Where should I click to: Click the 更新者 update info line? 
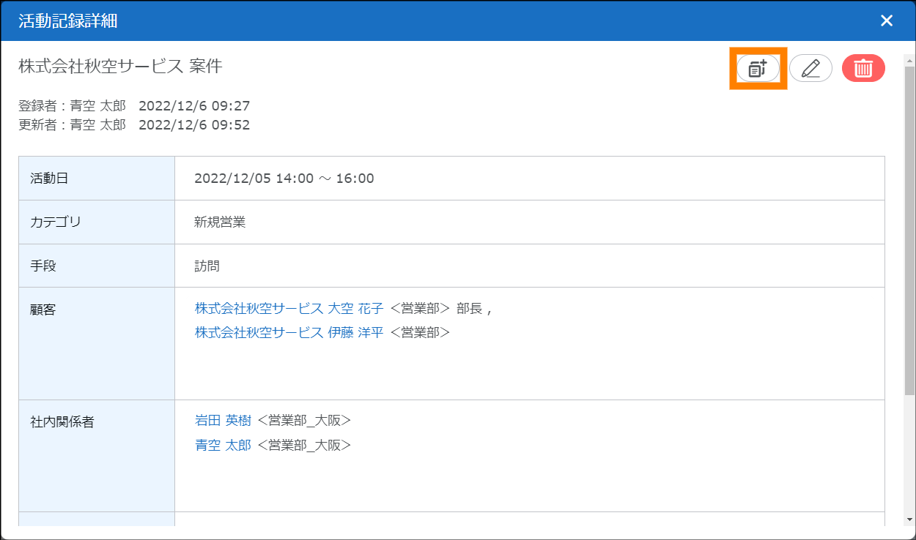pyautogui.click(x=134, y=125)
